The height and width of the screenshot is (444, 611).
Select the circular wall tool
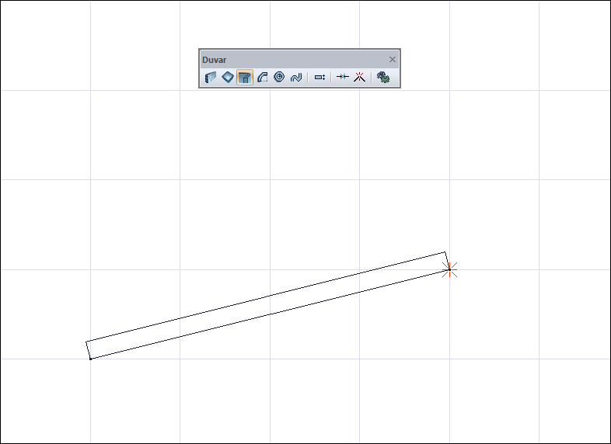(x=279, y=77)
